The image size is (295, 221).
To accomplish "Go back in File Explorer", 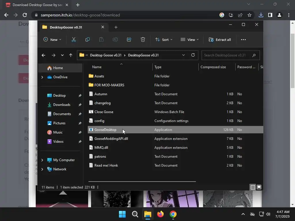I will (x=44, y=55).
